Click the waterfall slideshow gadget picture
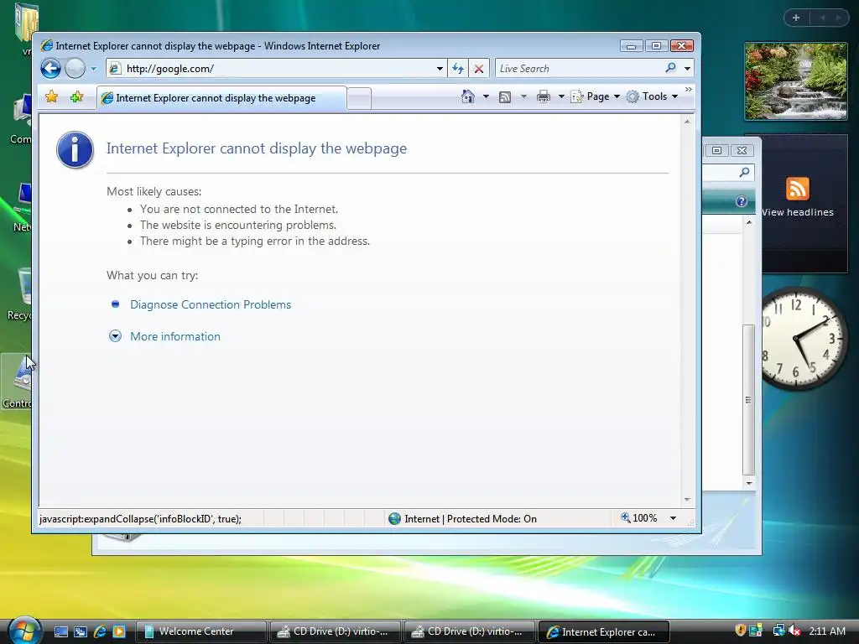The height and width of the screenshot is (644, 859). [x=796, y=81]
